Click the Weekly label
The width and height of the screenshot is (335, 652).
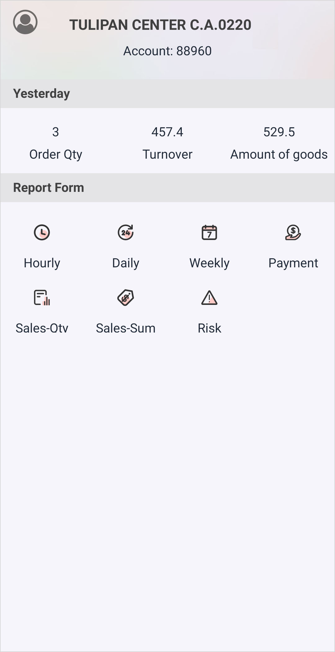[209, 263]
